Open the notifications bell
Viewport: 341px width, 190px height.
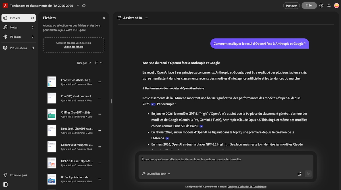click(x=329, y=6)
